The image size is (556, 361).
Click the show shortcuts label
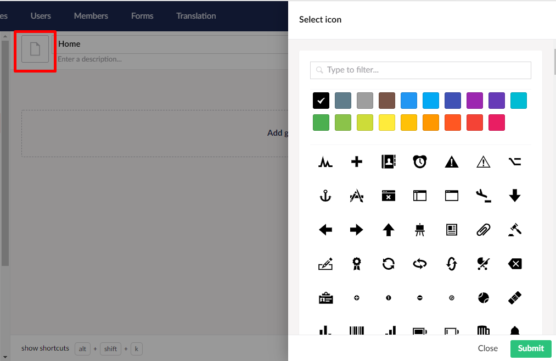pyautogui.click(x=44, y=348)
